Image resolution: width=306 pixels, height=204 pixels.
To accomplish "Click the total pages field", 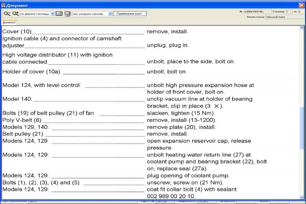I will [300, 11].
